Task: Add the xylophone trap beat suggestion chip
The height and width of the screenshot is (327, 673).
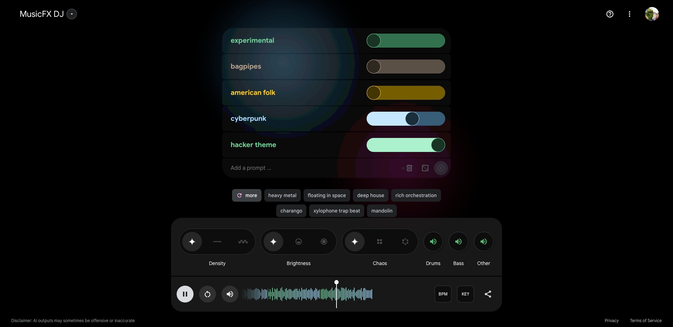Action: pos(336,211)
